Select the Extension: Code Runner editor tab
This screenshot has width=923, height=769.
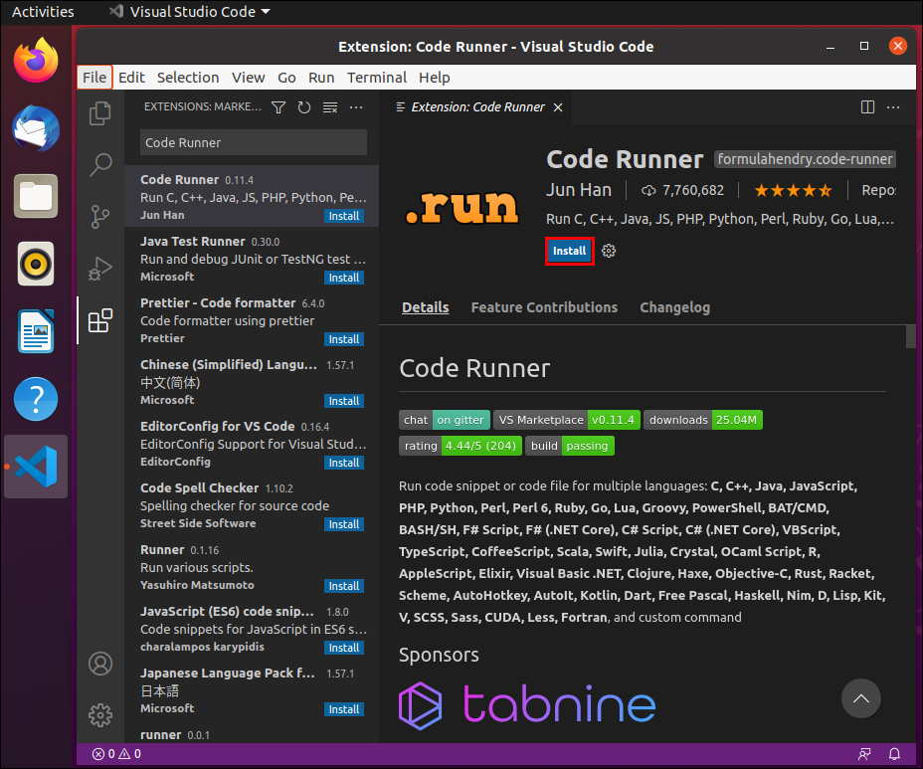(x=477, y=107)
